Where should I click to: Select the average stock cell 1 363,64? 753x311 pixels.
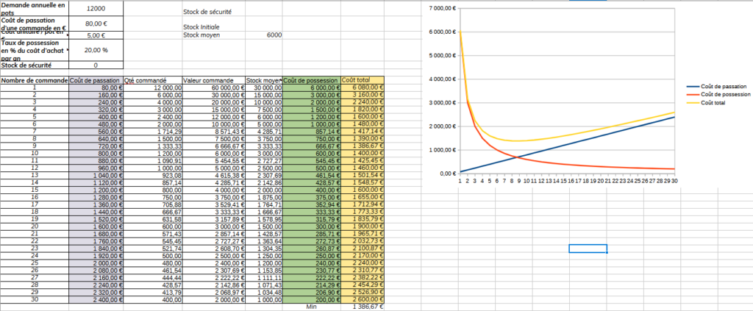(264, 240)
